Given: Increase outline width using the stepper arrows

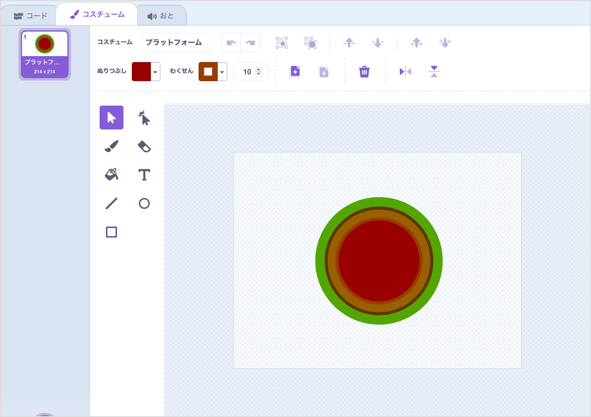Looking at the screenshot, I should click(x=258, y=69).
